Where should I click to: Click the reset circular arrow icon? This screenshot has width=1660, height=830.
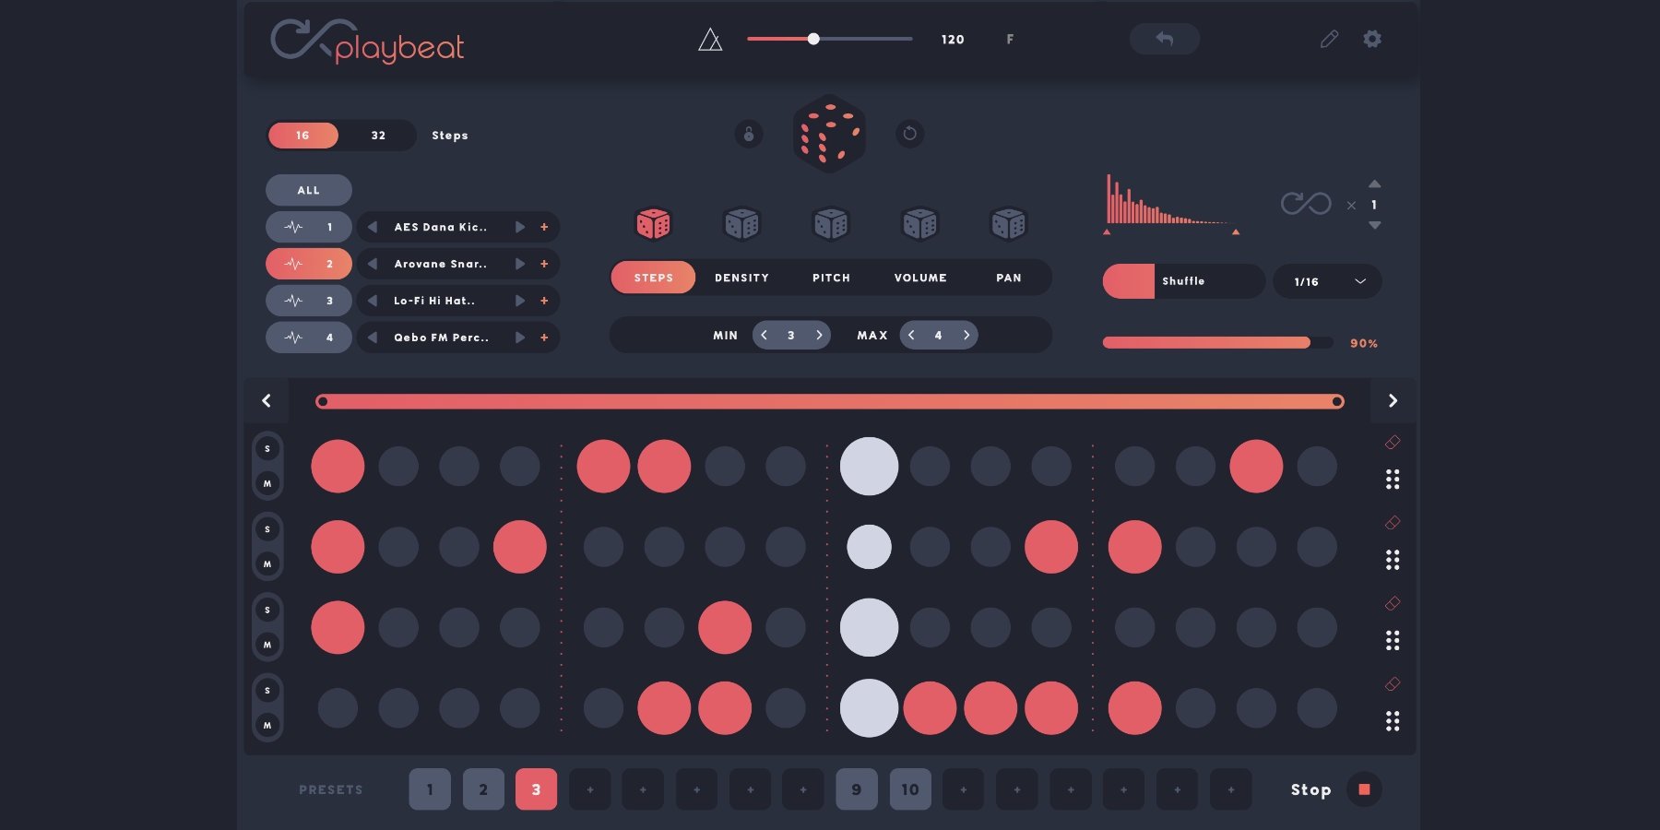tap(909, 135)
